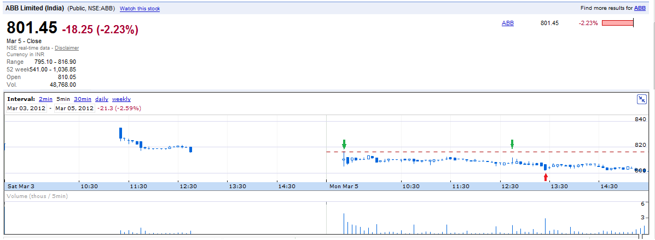Select the 5min interval option

coord(63,99)
